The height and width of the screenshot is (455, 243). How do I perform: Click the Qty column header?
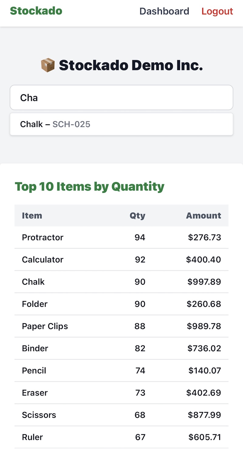pos(138,216)
